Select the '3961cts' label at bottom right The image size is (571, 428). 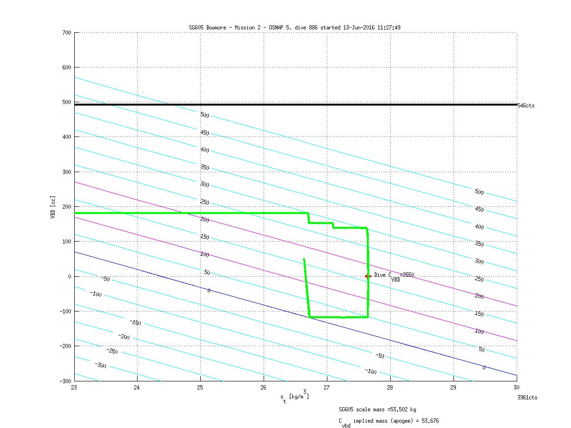point(527,398)
